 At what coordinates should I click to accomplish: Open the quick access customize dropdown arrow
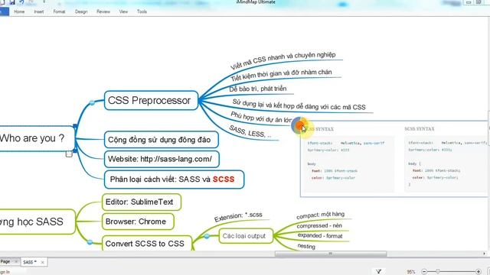pyautogui.click(x=44, y=2)
